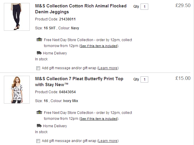The image size is (194, 145).
Task: Enable the gift message checkbox for the Butterfly Print Top
Action: [38, 141]
